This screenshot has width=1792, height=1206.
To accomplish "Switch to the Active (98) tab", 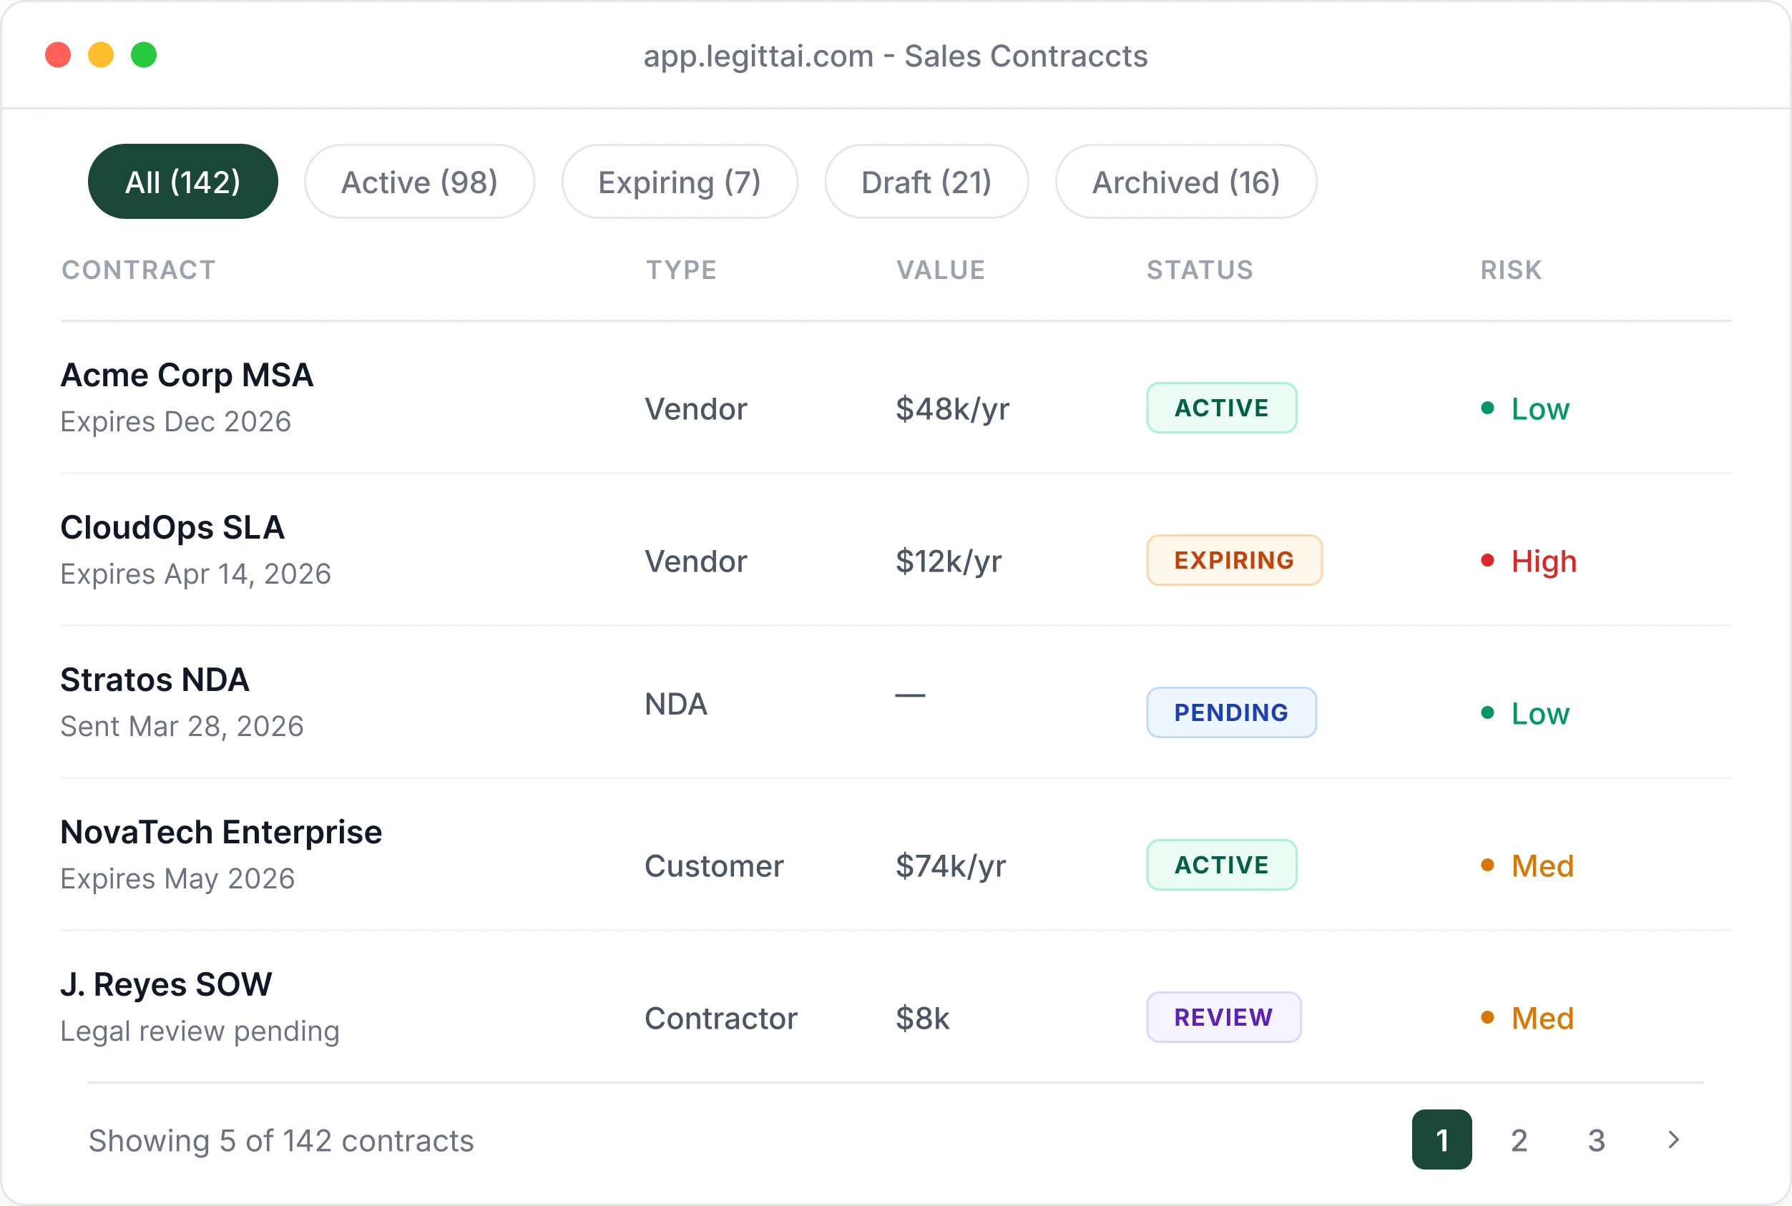I will coord(419,182).
